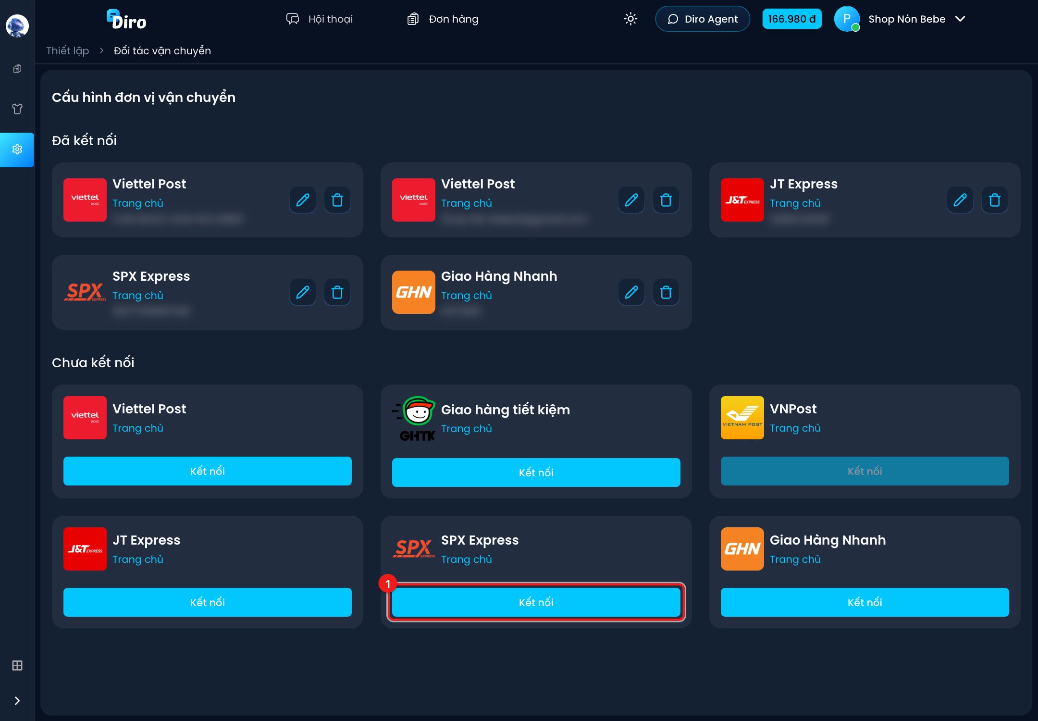Edit first connected Viettel Post
This screenshot has height=721, width=1038.
click(303, 200)
